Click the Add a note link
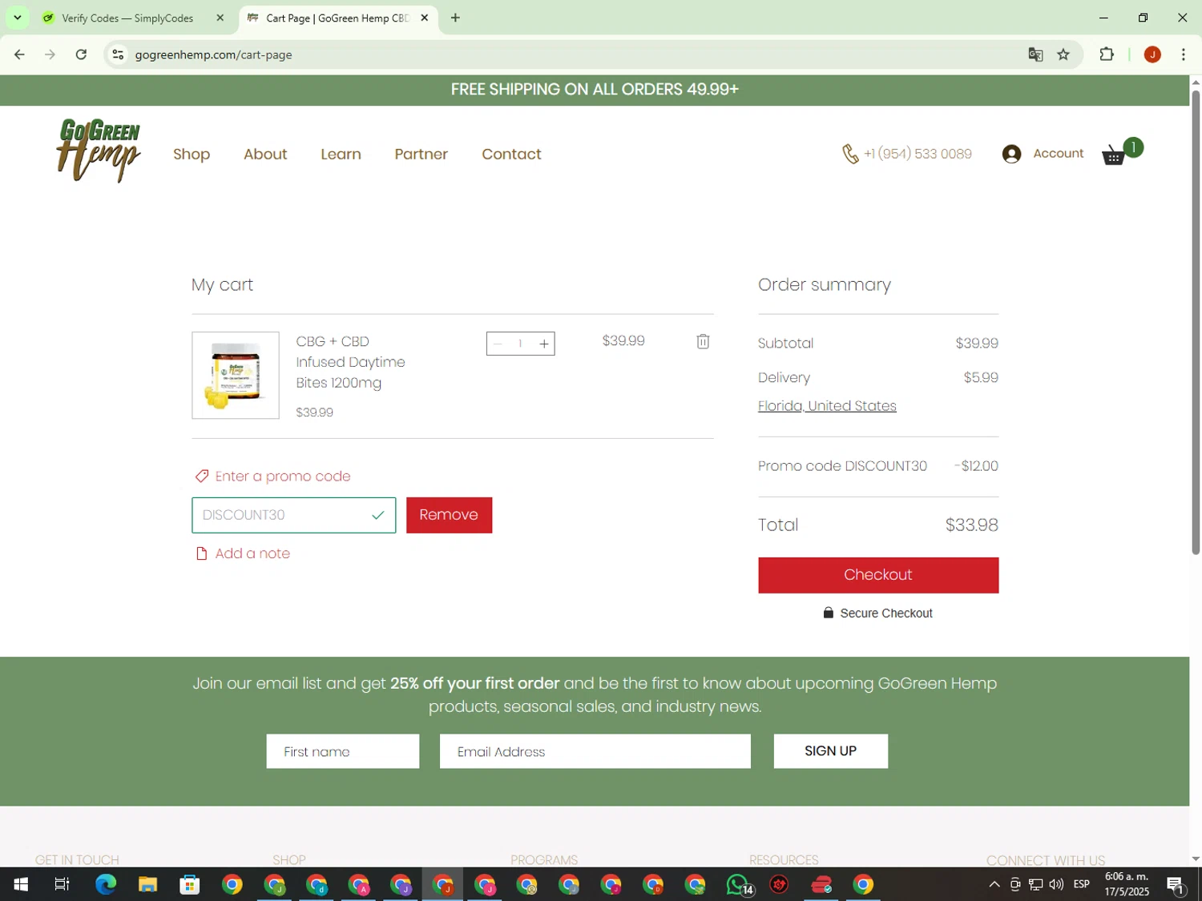 [252, 553]
